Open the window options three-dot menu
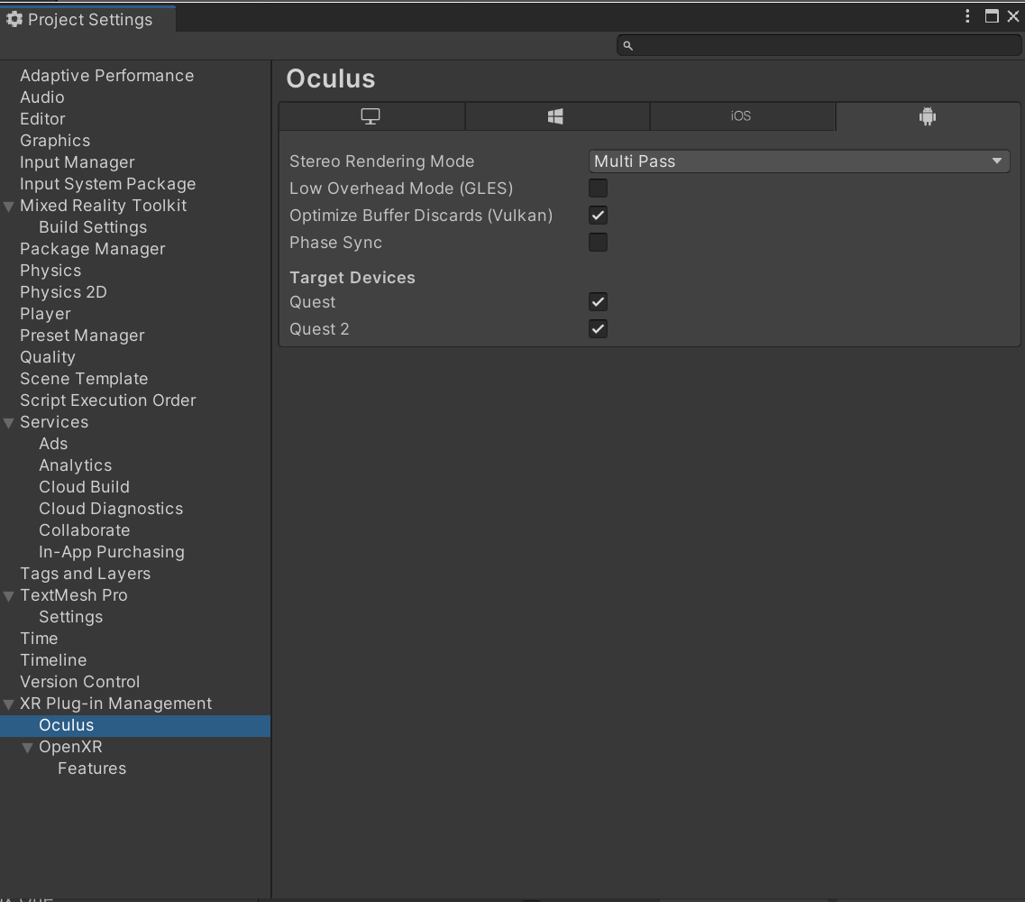The width and height of the screenshot is (1025, 902). click(966, 15)
